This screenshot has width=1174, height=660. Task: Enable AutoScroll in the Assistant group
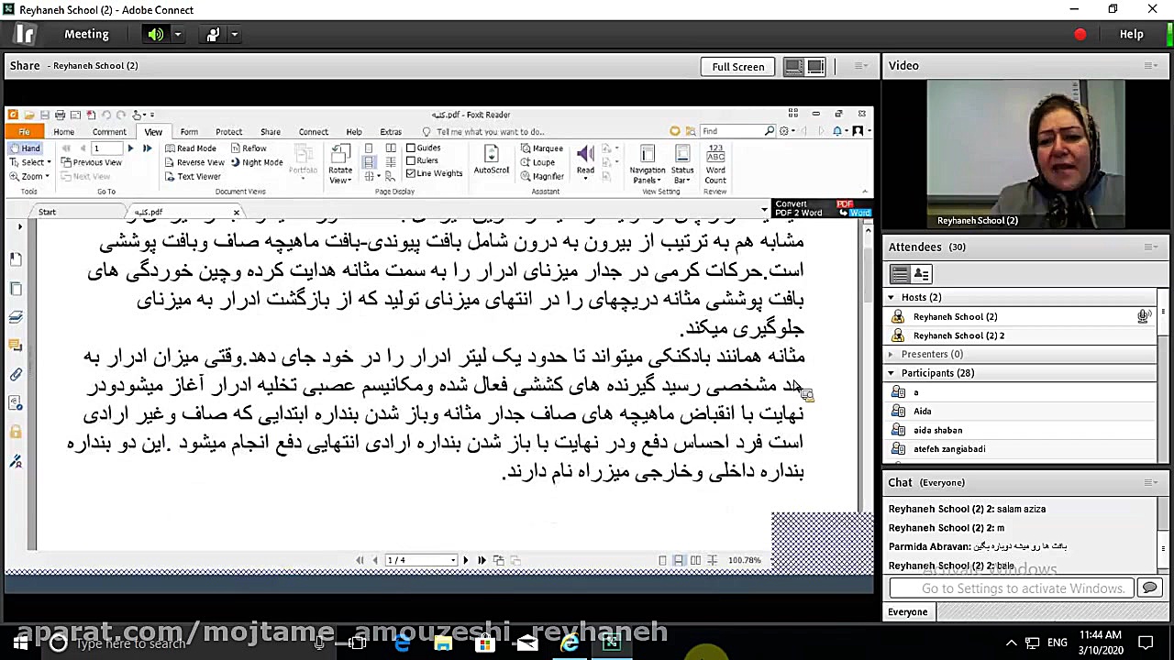(x=491, y=160)
